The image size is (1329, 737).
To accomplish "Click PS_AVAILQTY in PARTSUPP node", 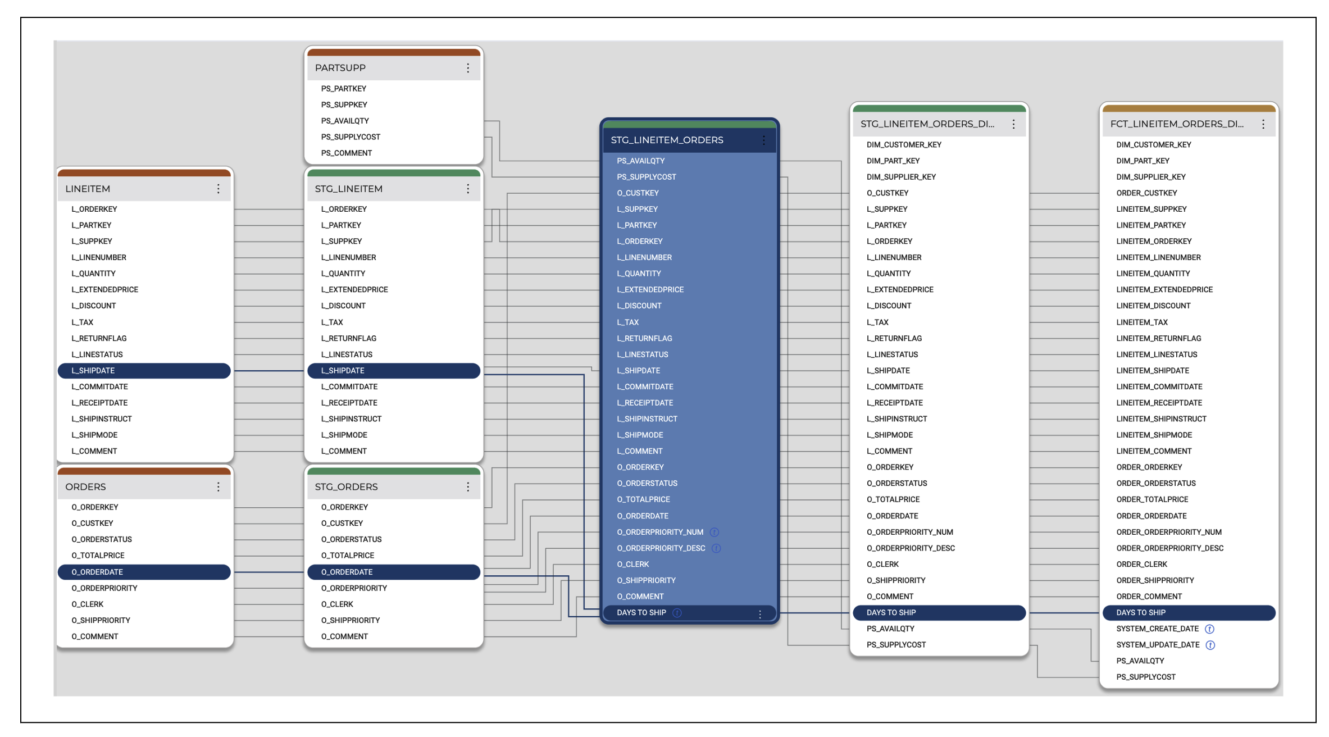I will [345, 121].
